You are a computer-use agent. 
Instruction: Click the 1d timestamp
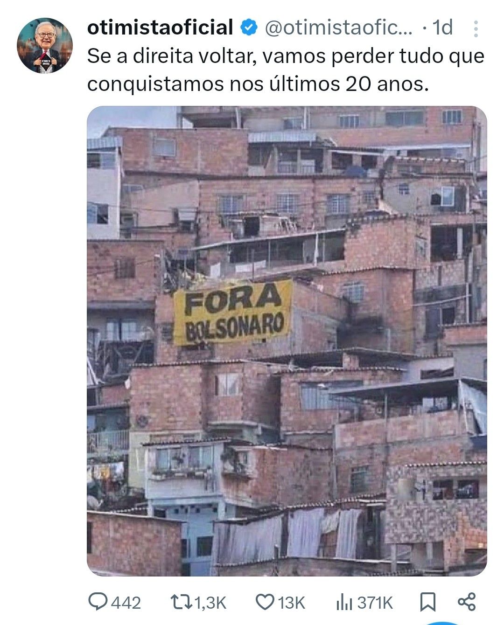click(x=442, y=28)
